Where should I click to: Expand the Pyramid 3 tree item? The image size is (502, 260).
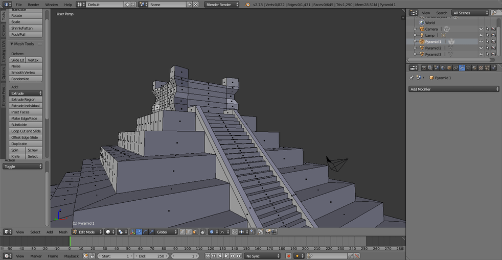pyautogui.click(x=415, y=54)
